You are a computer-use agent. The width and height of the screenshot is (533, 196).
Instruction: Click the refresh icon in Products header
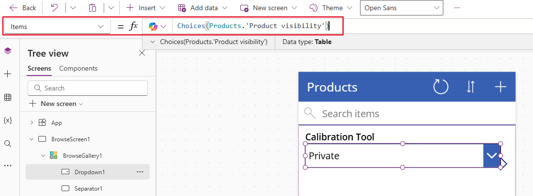[441, 87]
